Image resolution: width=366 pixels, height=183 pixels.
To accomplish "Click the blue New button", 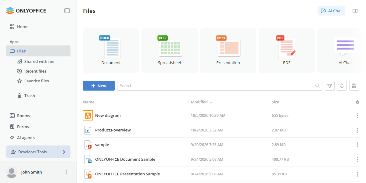I will (99, 86).
